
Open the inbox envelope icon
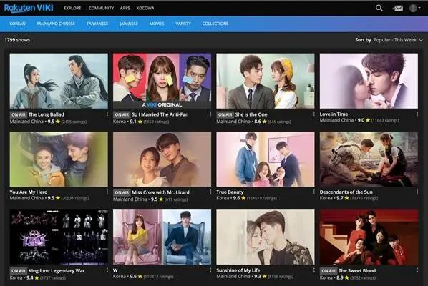pos(398,8)
